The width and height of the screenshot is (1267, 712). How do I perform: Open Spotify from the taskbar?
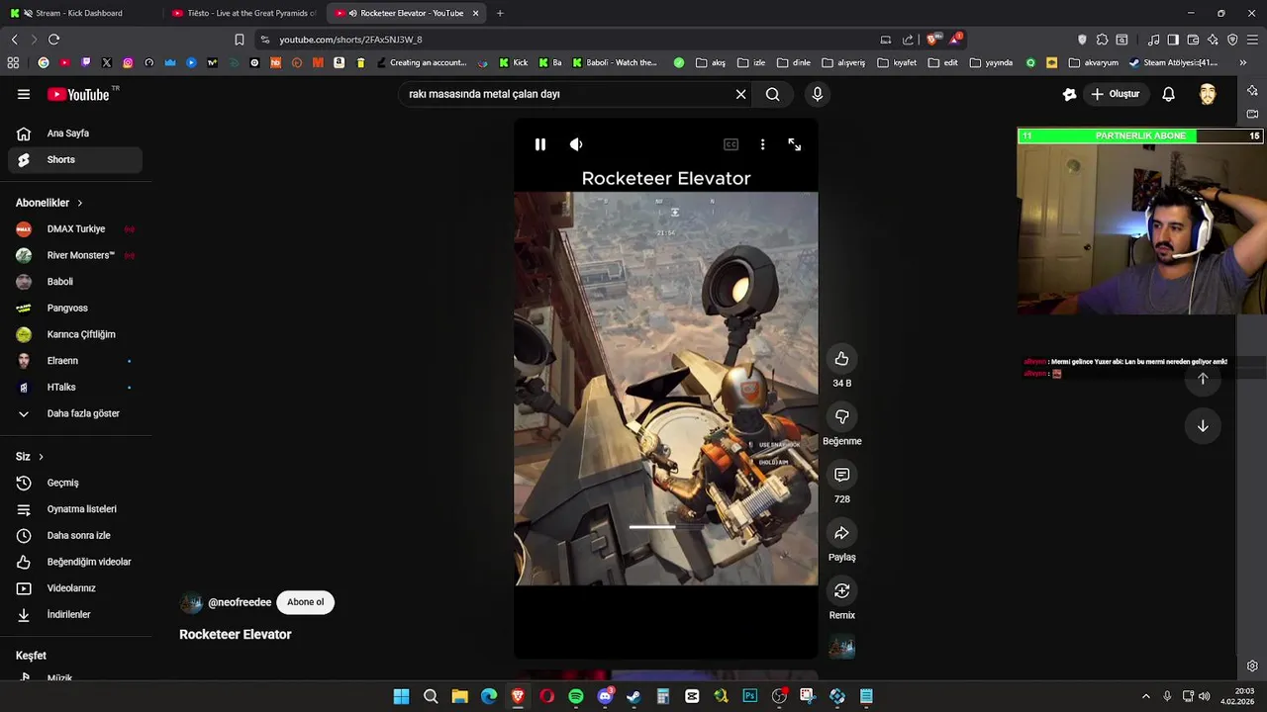click(576, 696)
